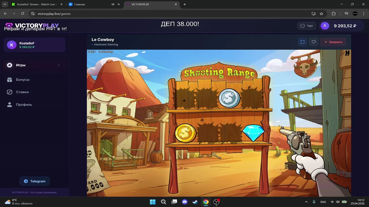Open the browser extensions puzzle icon
The width and height of the screenshot is (369, 207).
334,14
